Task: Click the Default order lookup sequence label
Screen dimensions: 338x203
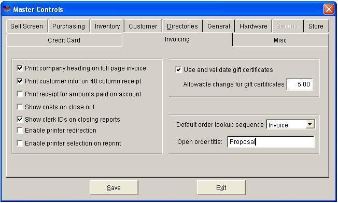Action: 220,125
